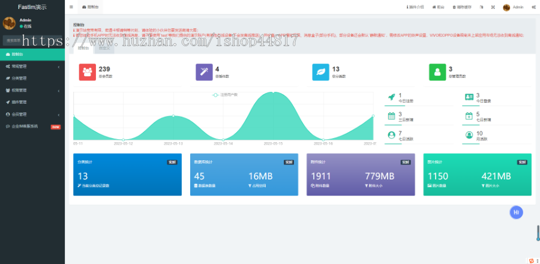Select the 控制台 panel tab below notice
Screen dimensions: 540x264
click(83, 48)
